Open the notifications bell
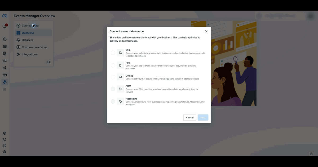Screen dimensions: 318x167 point(5,27)
